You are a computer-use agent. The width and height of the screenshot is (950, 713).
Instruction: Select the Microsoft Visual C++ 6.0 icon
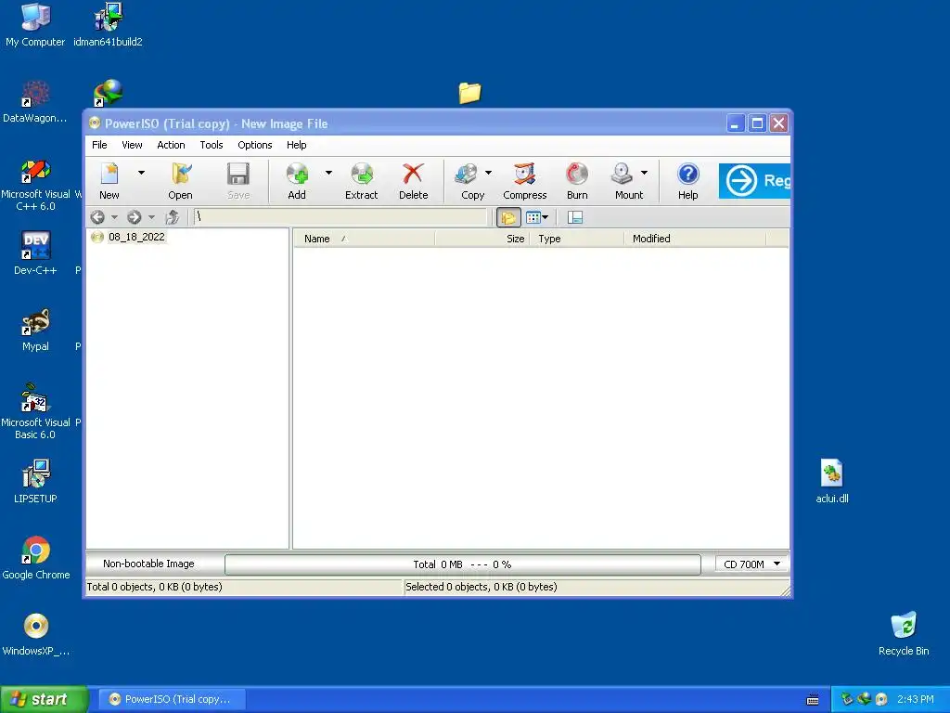pos(35,185)
